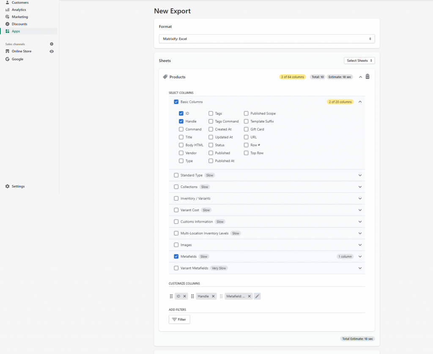Edit the Metafield column with pencil icon
The image size is (433, 354).
(257, 296)
